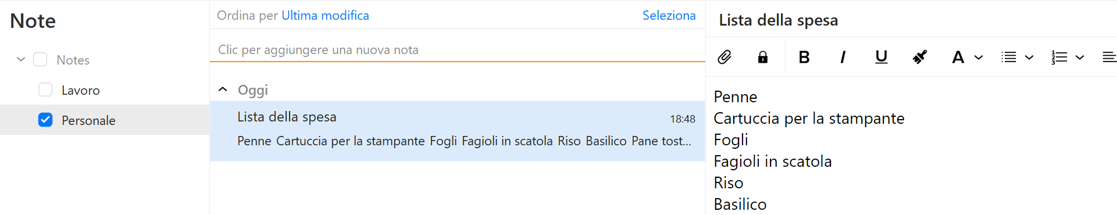The height and width of the screenshot is (215, 1117).
Task: Collapse the Oggi section
Action: click(x=223, y=89)
